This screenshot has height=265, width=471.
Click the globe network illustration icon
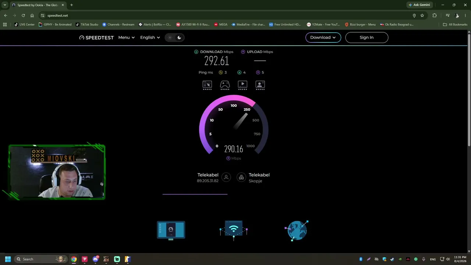pyautogui.click(x=297, y=230)
